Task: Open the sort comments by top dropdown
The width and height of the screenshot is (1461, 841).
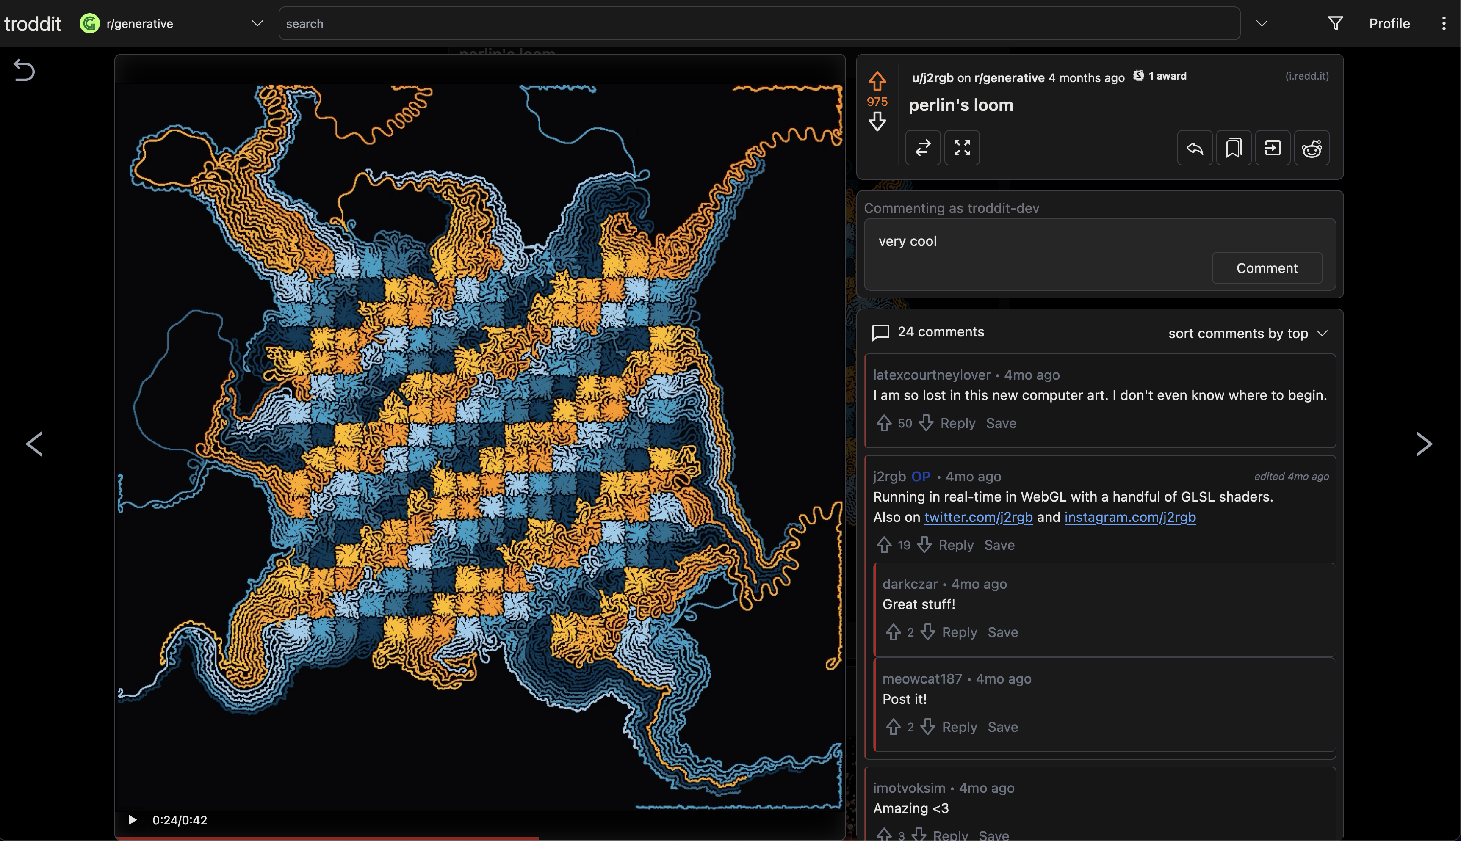Action: (1248, 333)
